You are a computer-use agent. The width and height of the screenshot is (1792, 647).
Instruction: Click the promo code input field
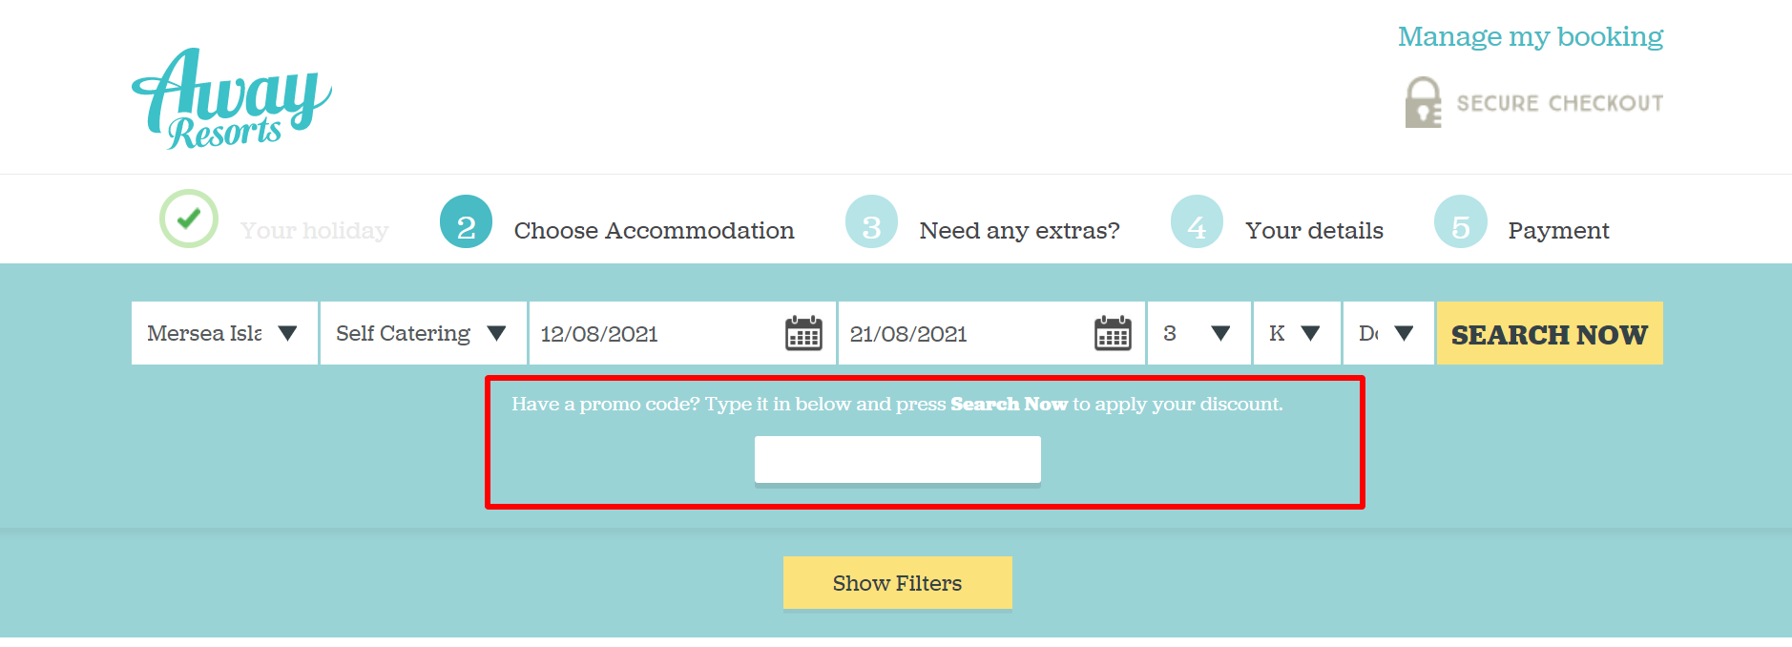(x=897, y=460)
